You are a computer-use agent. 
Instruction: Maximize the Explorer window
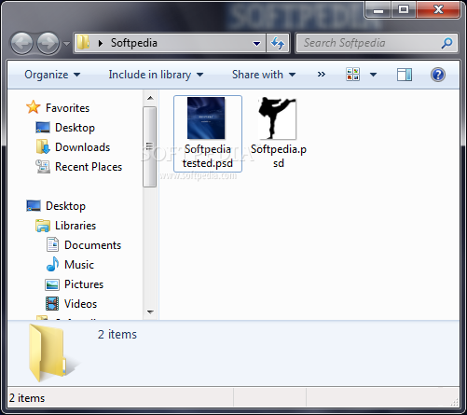coord(404,9)
